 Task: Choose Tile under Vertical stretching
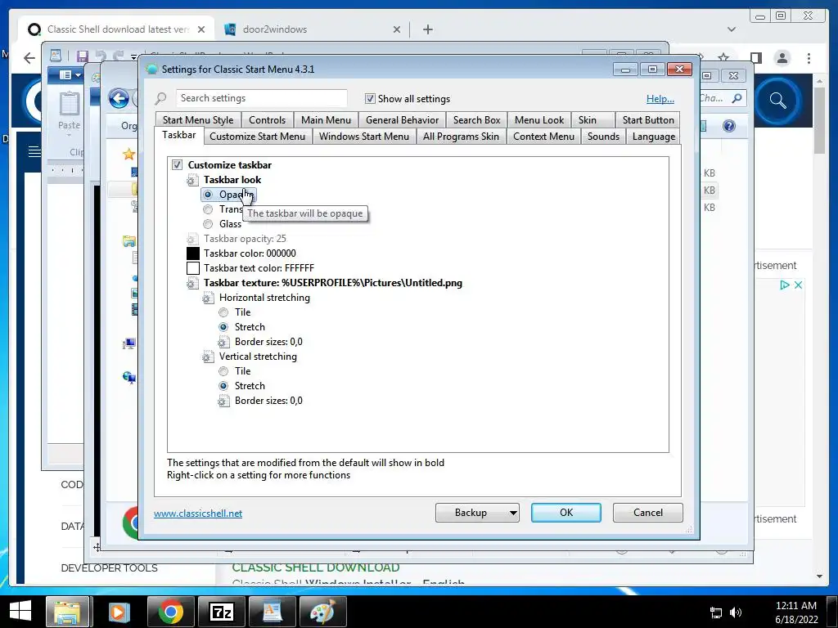click(x=223, y=371)
